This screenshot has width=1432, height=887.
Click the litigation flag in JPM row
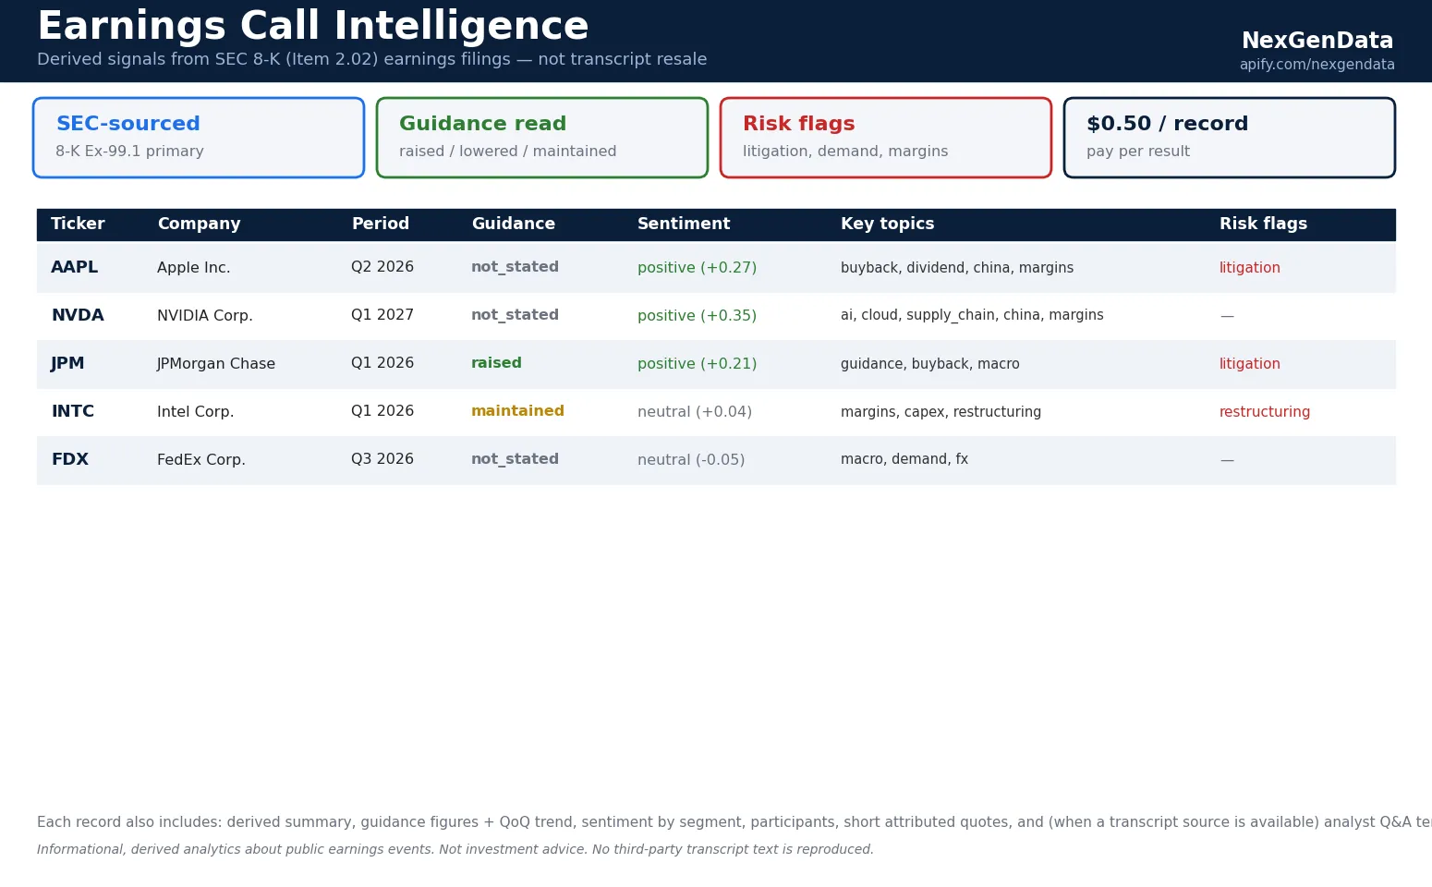(x=1250, y=363)
